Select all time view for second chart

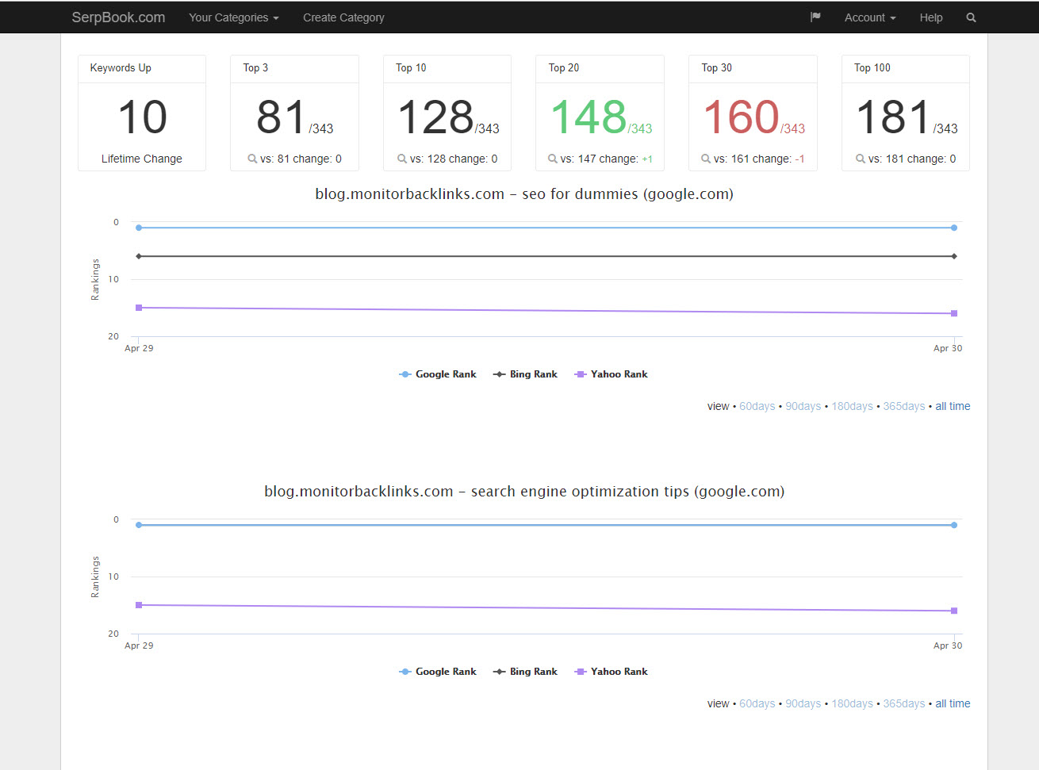pyautogui.click(x=953, y=703)
